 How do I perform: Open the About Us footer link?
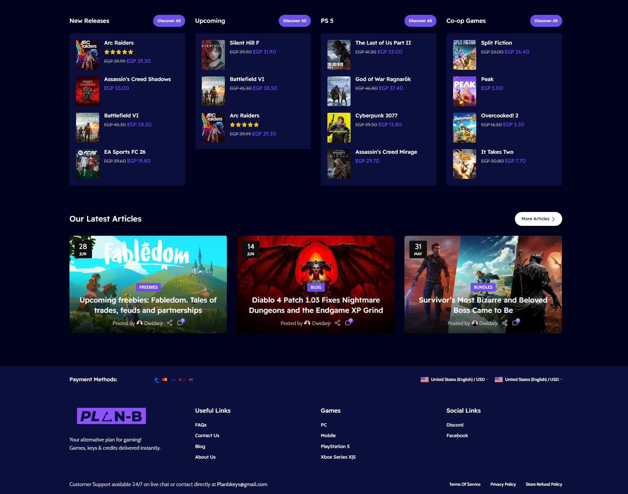tap(205, 457)
